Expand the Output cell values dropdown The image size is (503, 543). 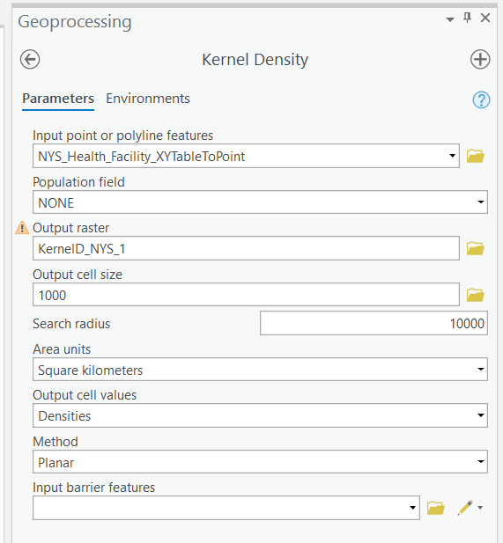point(260,415)
